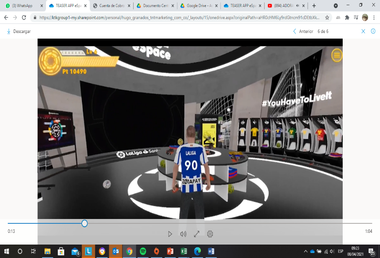Switch to the Documento Cent tab
The image size is (380, 258).
(155, 6)
